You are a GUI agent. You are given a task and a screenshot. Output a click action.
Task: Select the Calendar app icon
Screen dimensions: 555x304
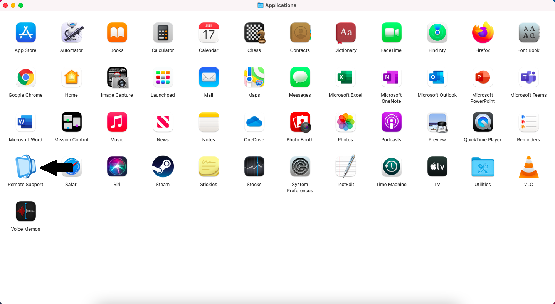[x=209, y=32]
